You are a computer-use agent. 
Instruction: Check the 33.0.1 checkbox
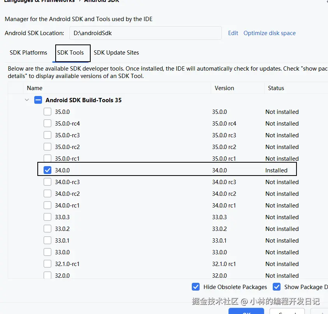tap(47, 240)
